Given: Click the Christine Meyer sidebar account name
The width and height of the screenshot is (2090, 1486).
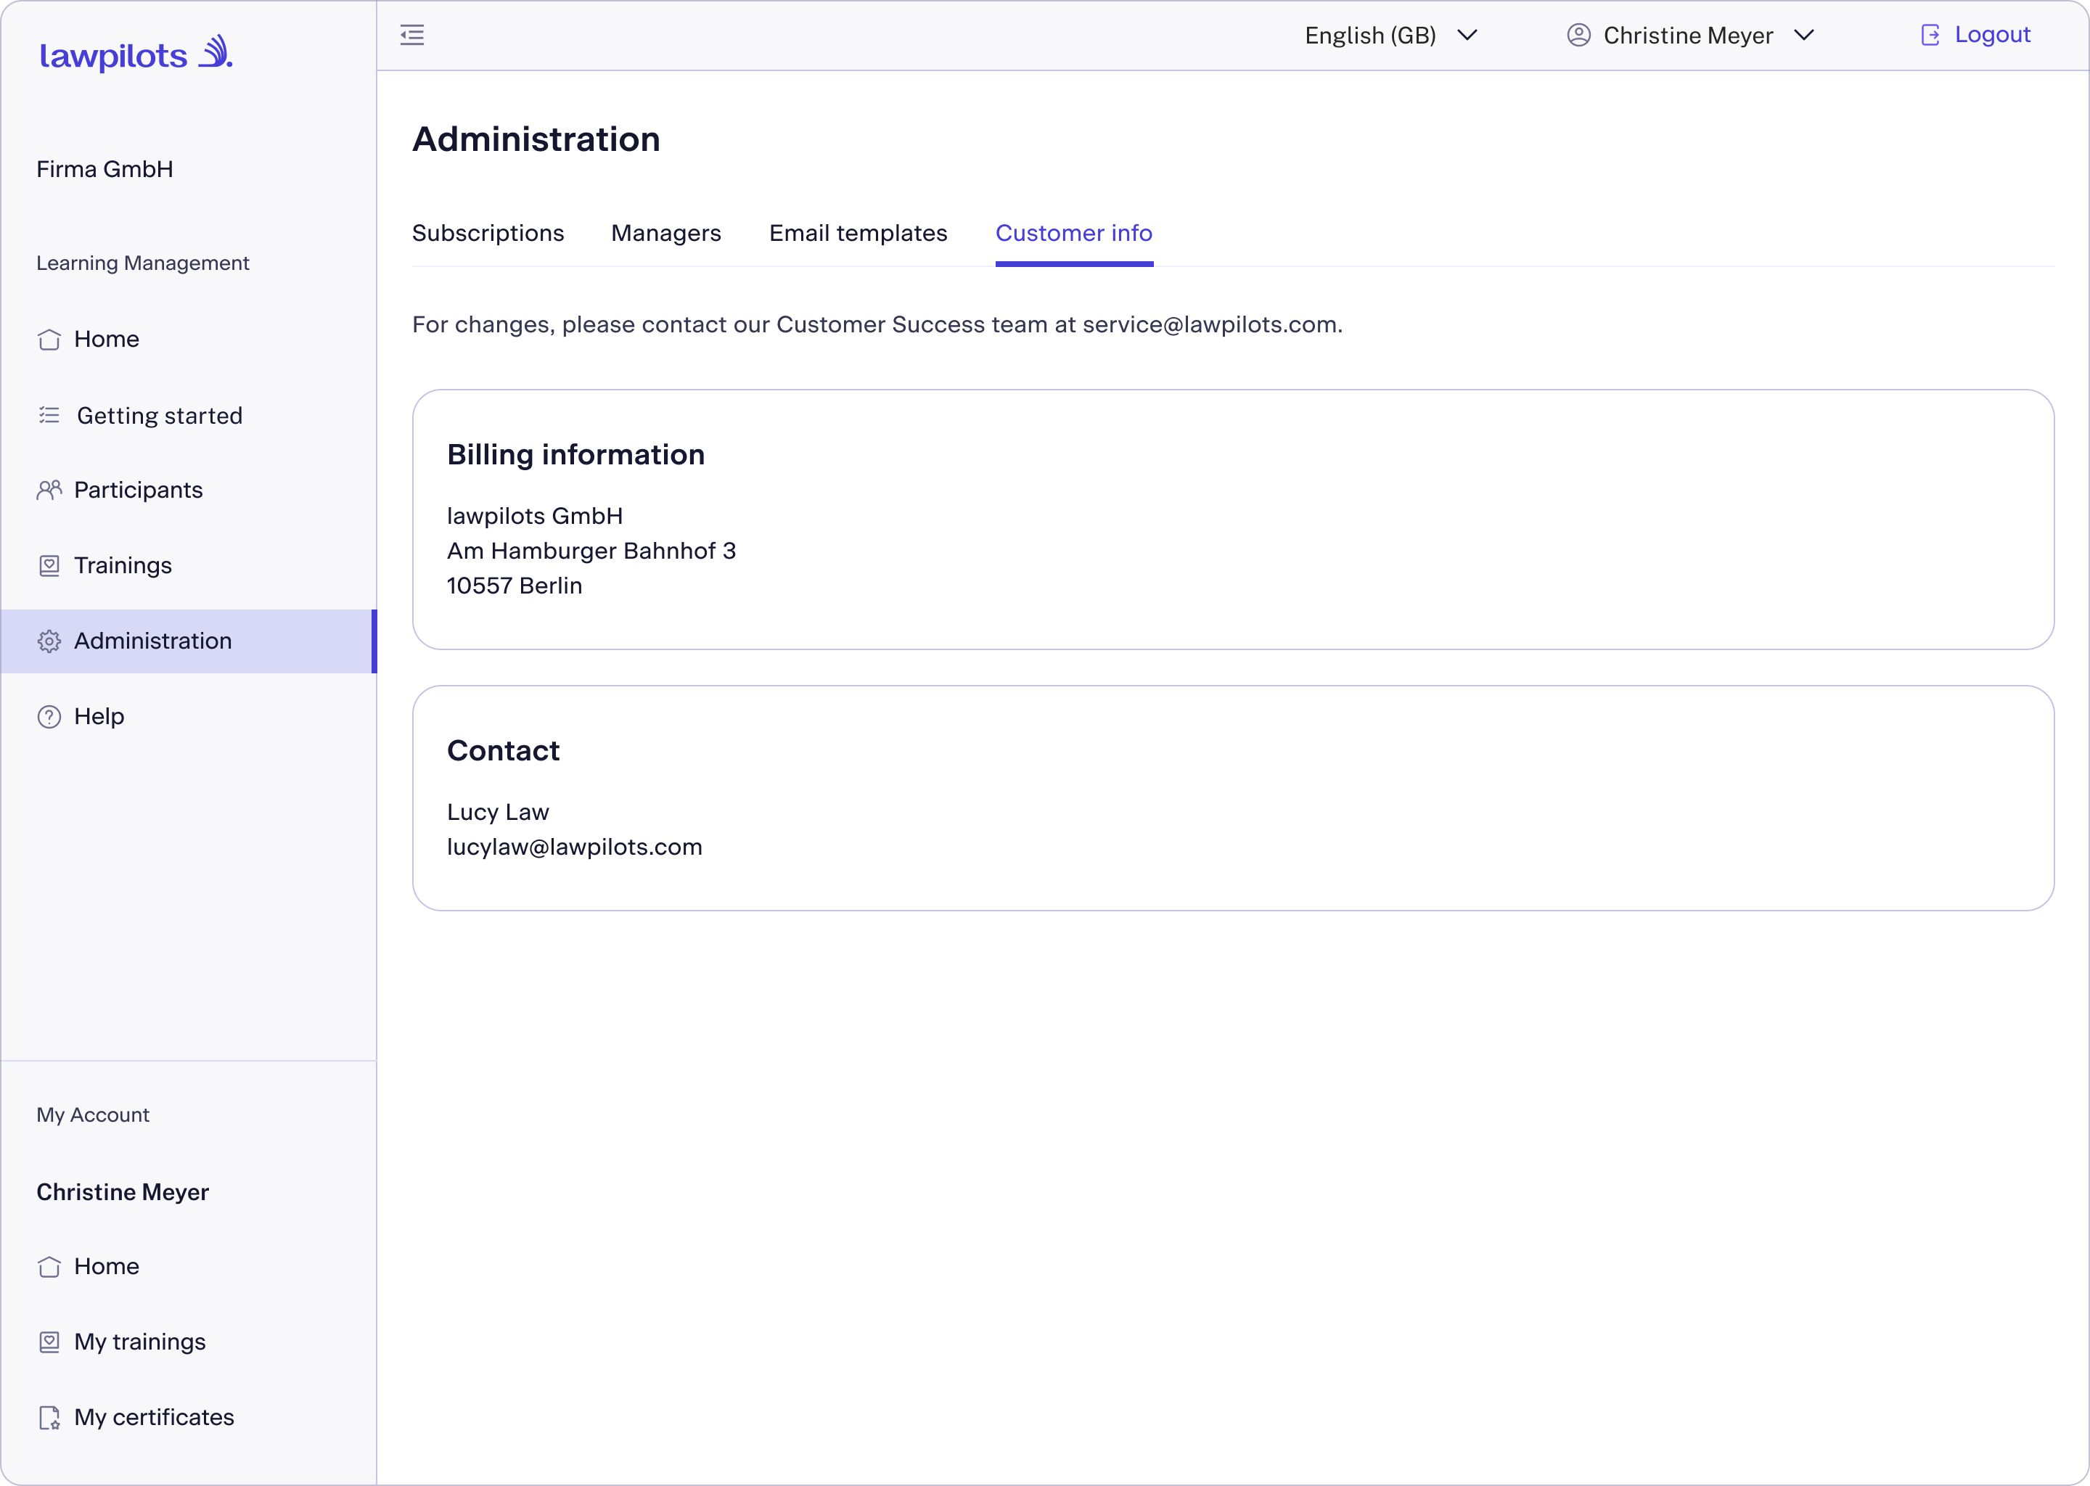Looking at the screenshot, I should tap(123, 1192).
